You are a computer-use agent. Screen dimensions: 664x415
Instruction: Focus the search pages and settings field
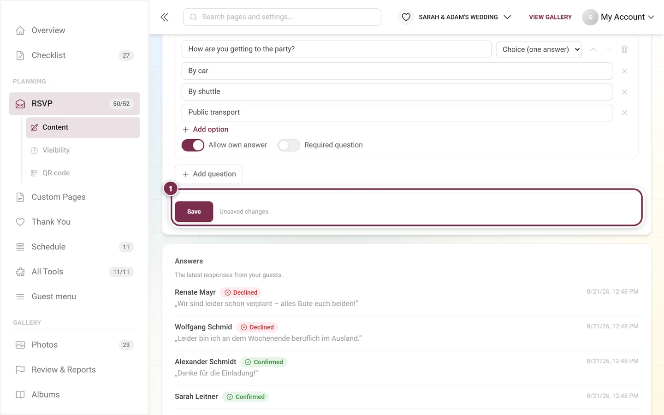coord(282,17)
